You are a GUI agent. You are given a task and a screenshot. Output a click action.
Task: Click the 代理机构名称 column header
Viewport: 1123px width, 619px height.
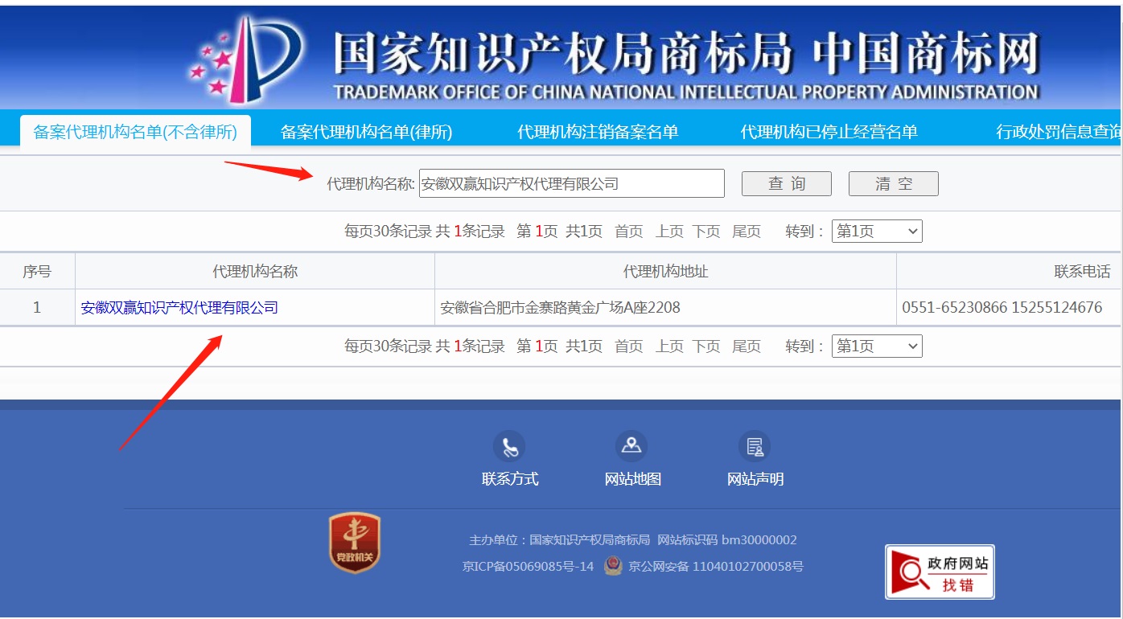click(255, 272)
